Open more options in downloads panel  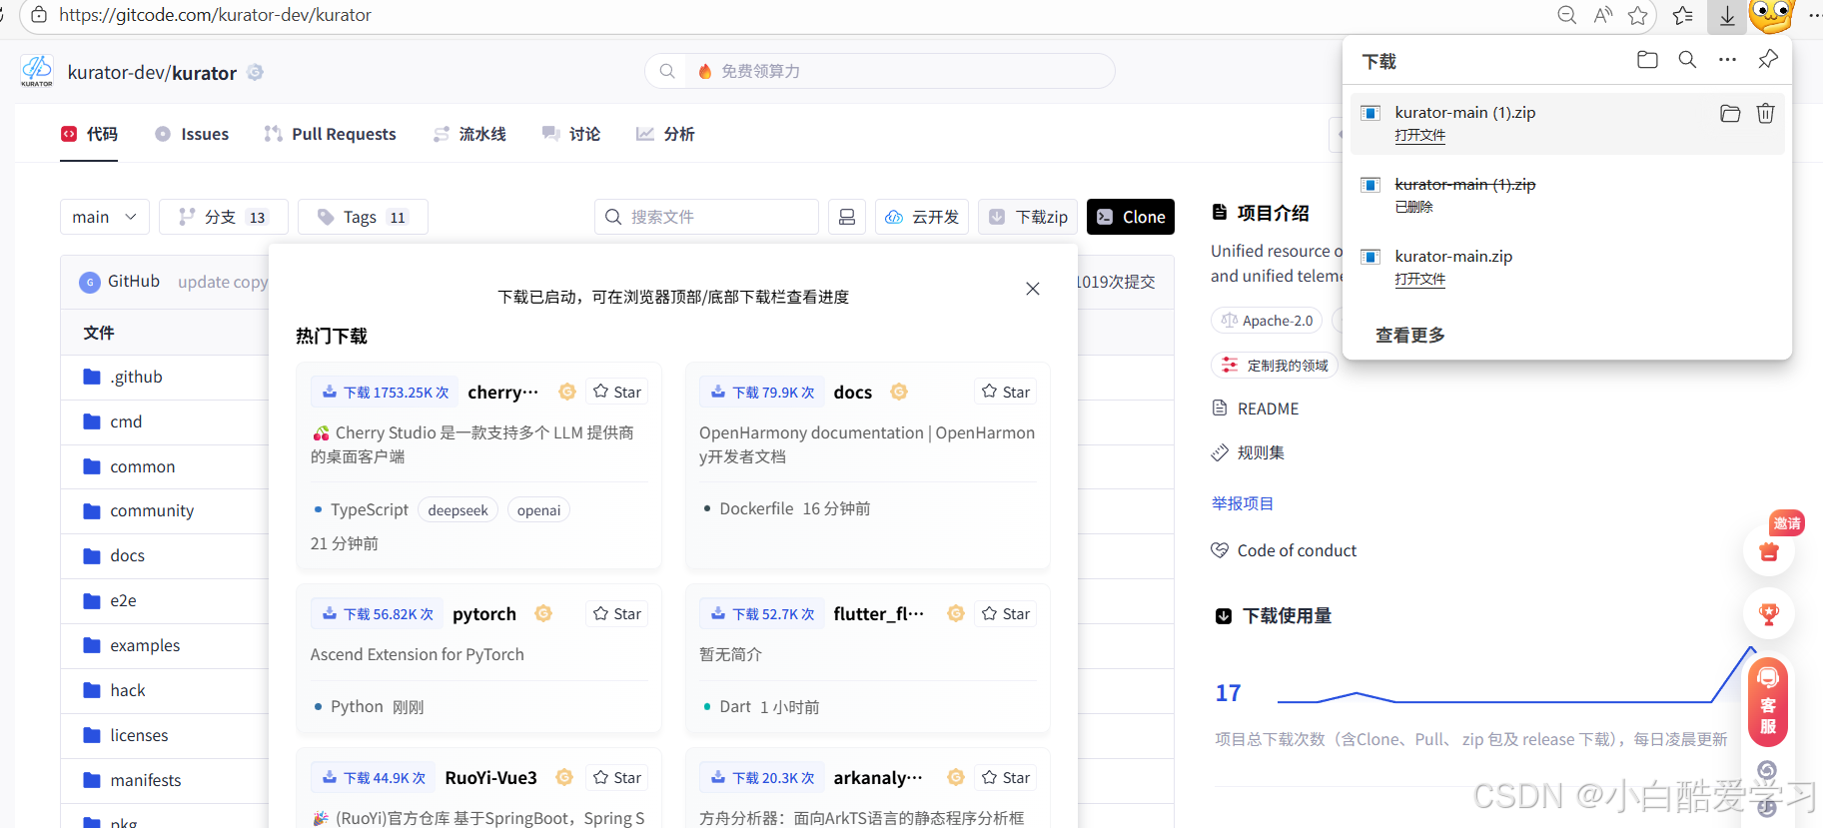[1727, 60]
